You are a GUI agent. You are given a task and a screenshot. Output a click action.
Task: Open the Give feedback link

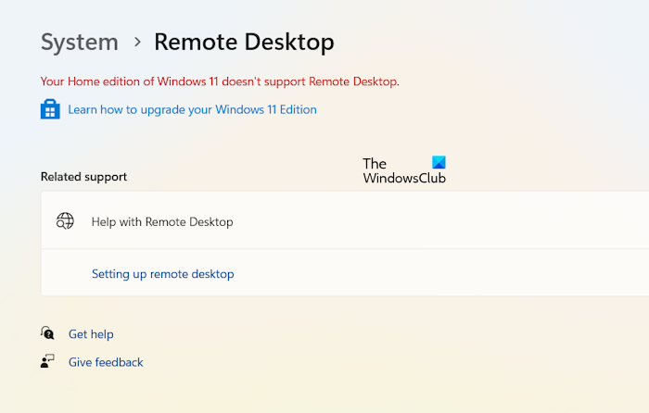(106, 362)
